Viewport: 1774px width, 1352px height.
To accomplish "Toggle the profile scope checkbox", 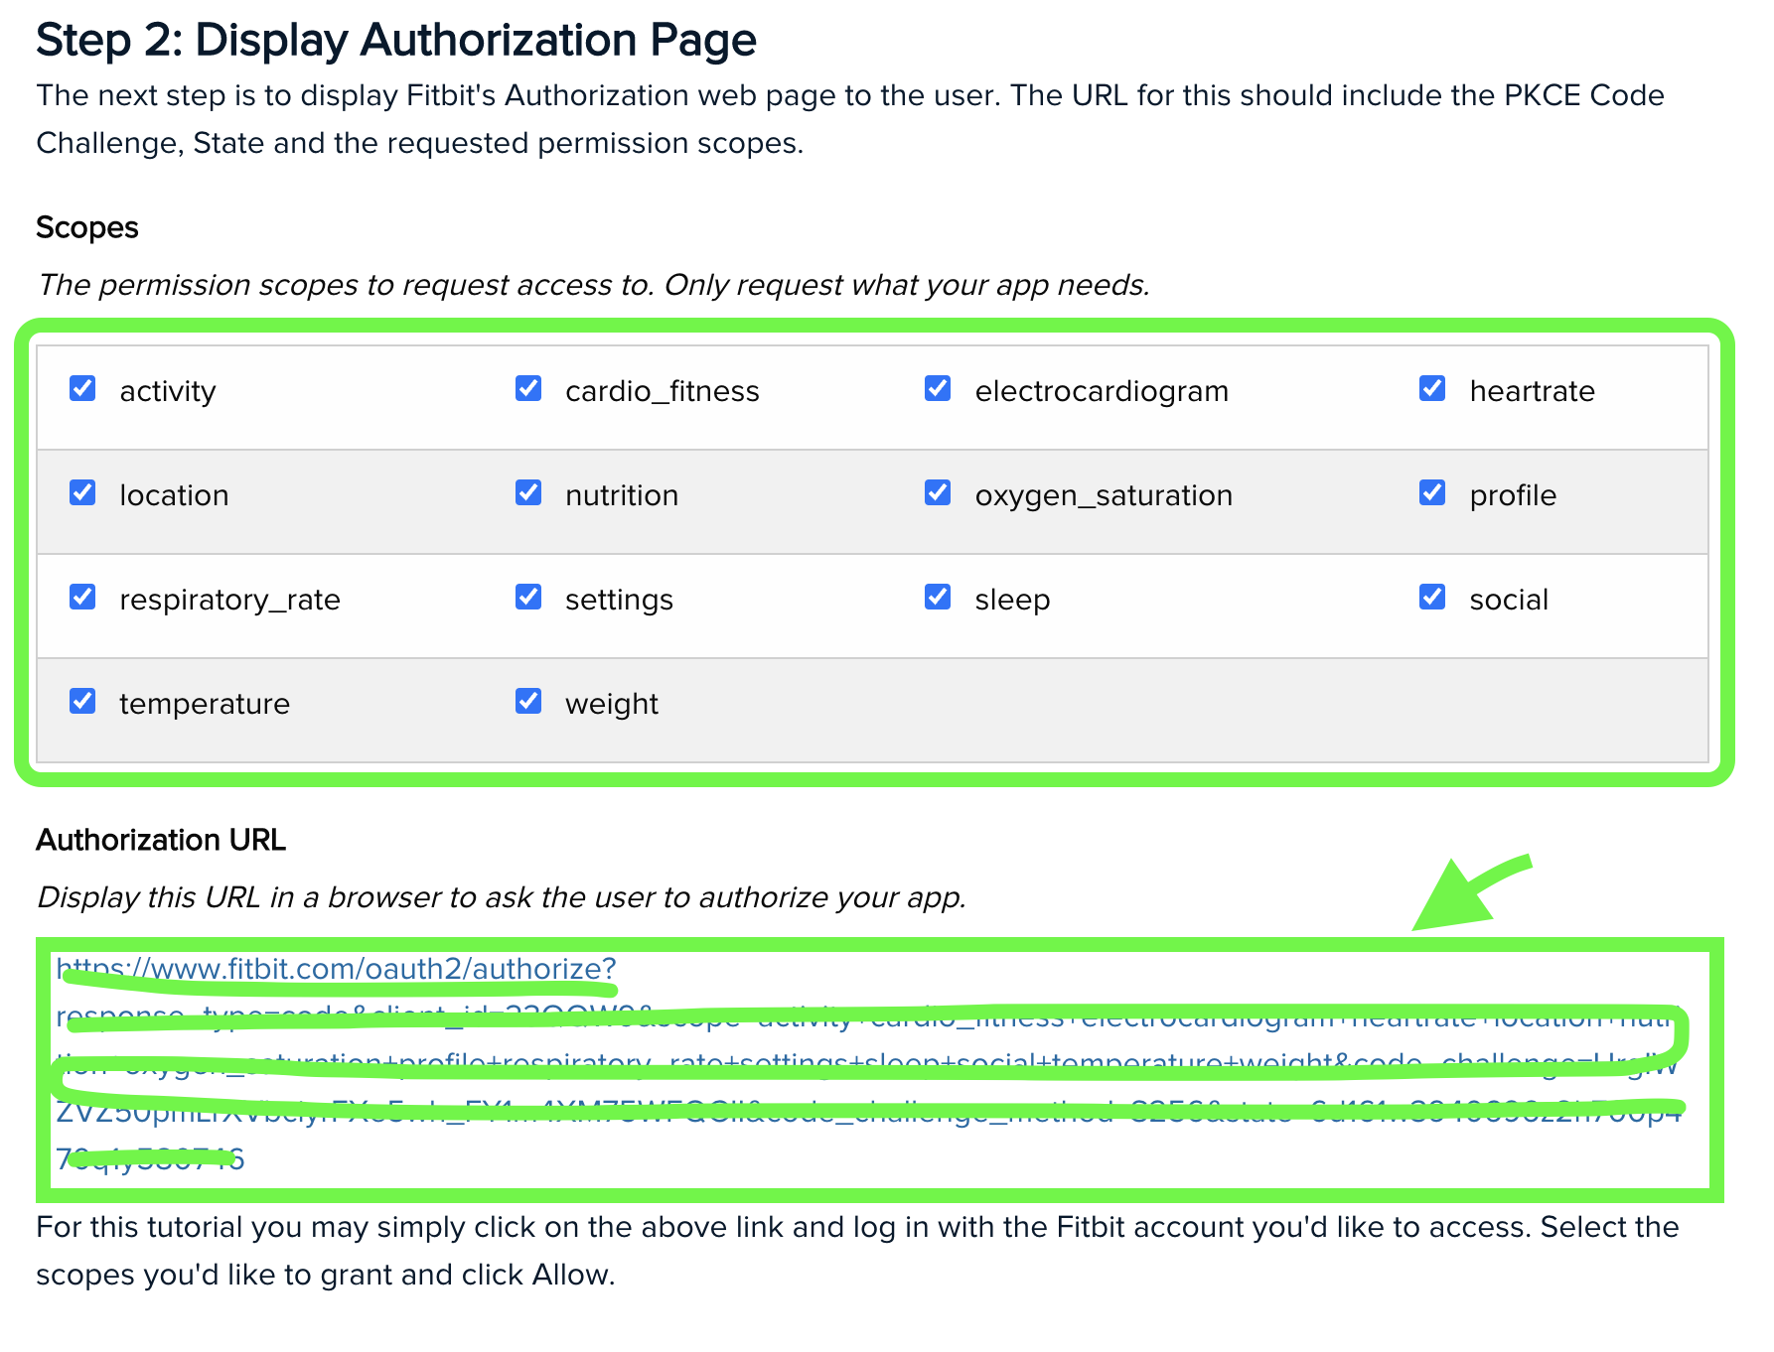I will [1432, 492].
